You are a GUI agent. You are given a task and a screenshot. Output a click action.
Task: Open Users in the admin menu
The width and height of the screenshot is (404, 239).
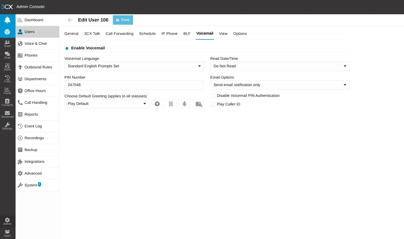point(38,32)
